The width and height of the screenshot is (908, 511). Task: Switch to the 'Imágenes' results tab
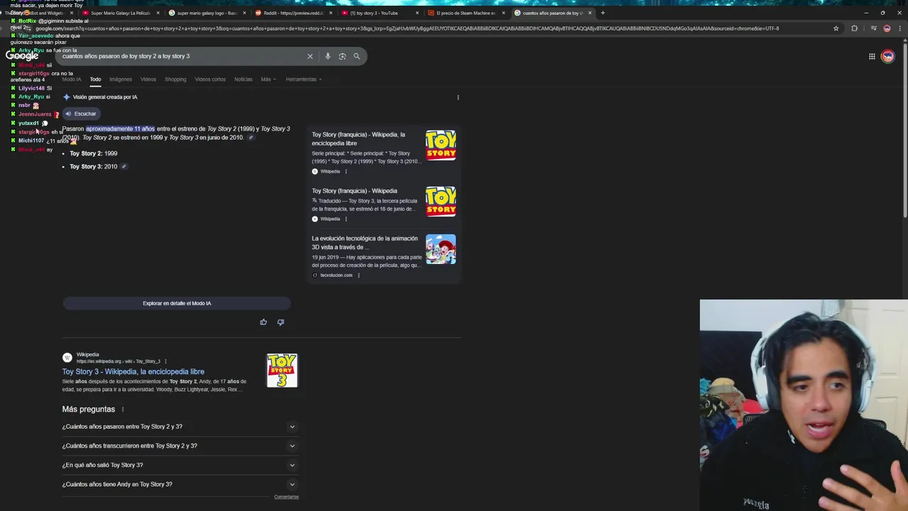tap(121, 79)
